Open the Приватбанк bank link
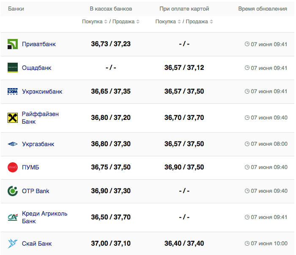 [x=38, y=44]
